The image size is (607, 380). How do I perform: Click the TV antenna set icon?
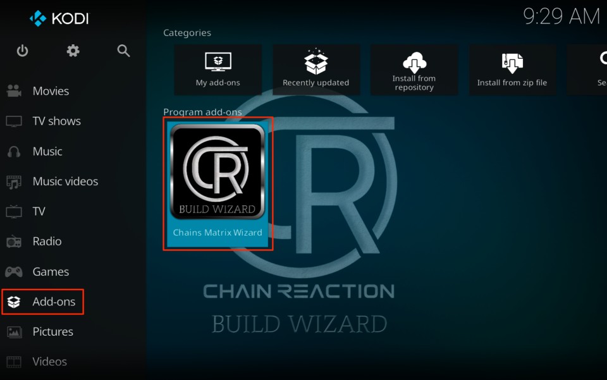pyautogui.click(x=14, y=211)
